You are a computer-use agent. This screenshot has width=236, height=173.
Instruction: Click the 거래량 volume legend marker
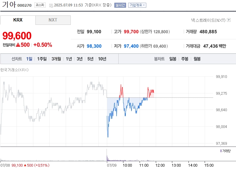pyautogui.click(x=221, y=151)
